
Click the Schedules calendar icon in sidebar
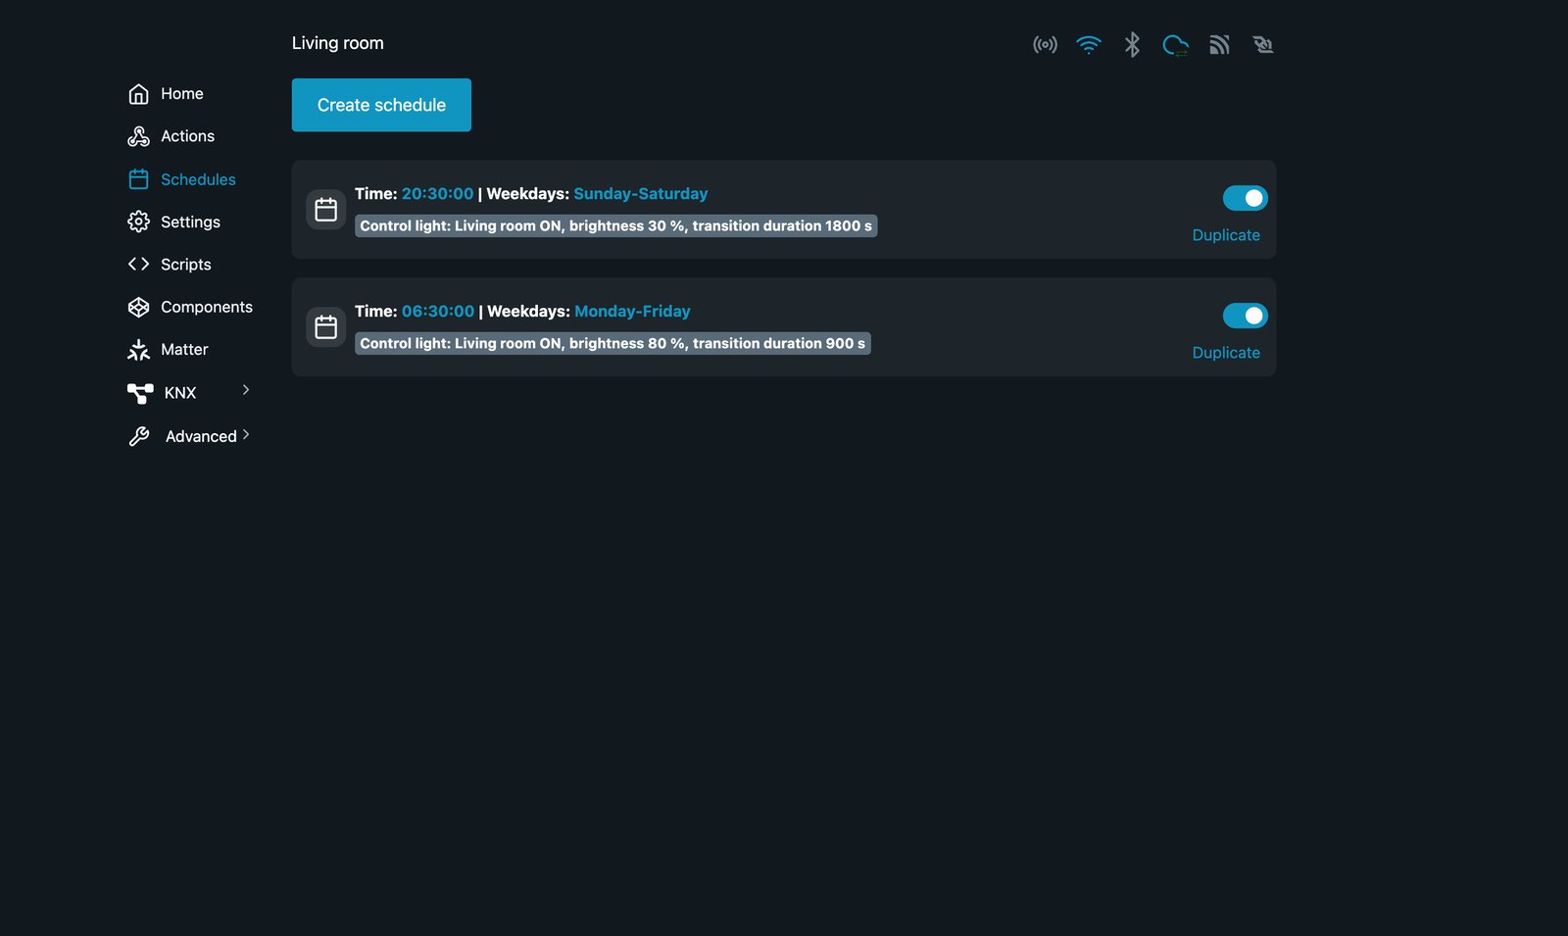pyautogui.click(x=138, y=179)
